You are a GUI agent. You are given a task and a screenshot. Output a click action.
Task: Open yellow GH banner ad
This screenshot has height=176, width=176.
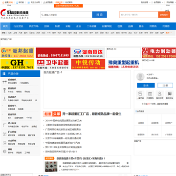coord(17,64)
